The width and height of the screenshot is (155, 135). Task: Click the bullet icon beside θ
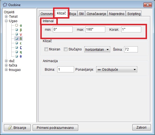click(x=17, y=56)
